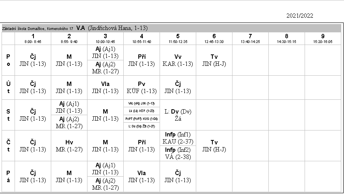Open Friday's Aj2 lesson with MR
The image size is (344, 194).
[105, 184]
